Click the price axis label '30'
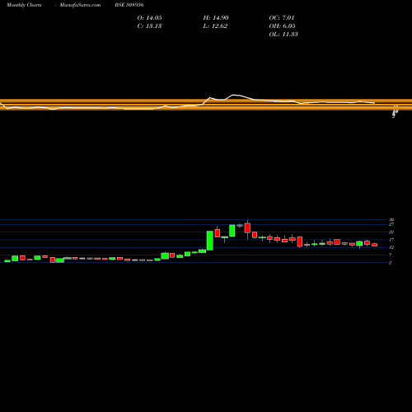This screenshot has width=412, height=412. tap(391, 220)
